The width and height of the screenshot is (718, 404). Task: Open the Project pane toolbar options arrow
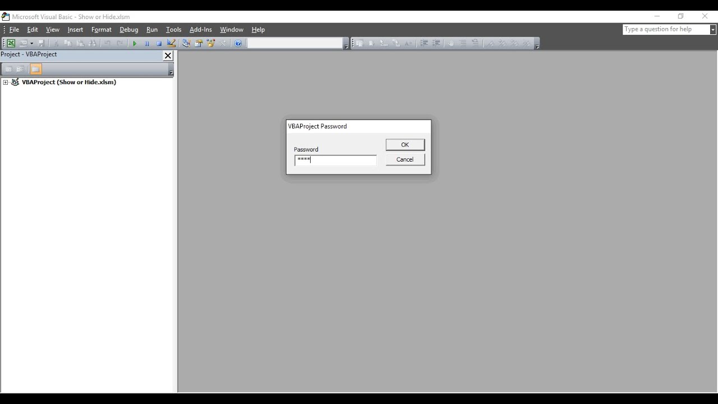171,70
